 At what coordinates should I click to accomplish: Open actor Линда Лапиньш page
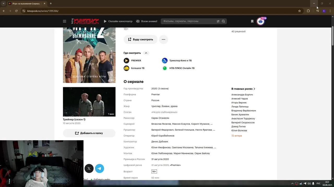(240, 106)
